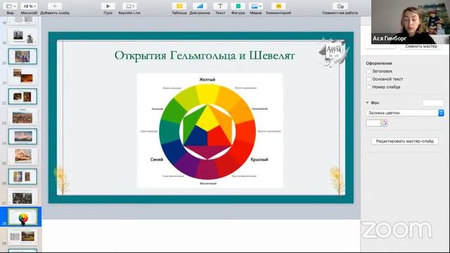Select slide 20 thumbnail
Viewport: 450px width, 253px height.
tap(22, 56)
